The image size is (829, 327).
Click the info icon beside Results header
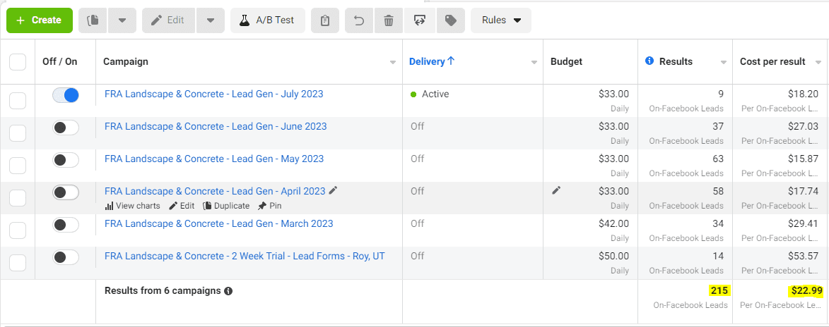[x=649, y=61]
